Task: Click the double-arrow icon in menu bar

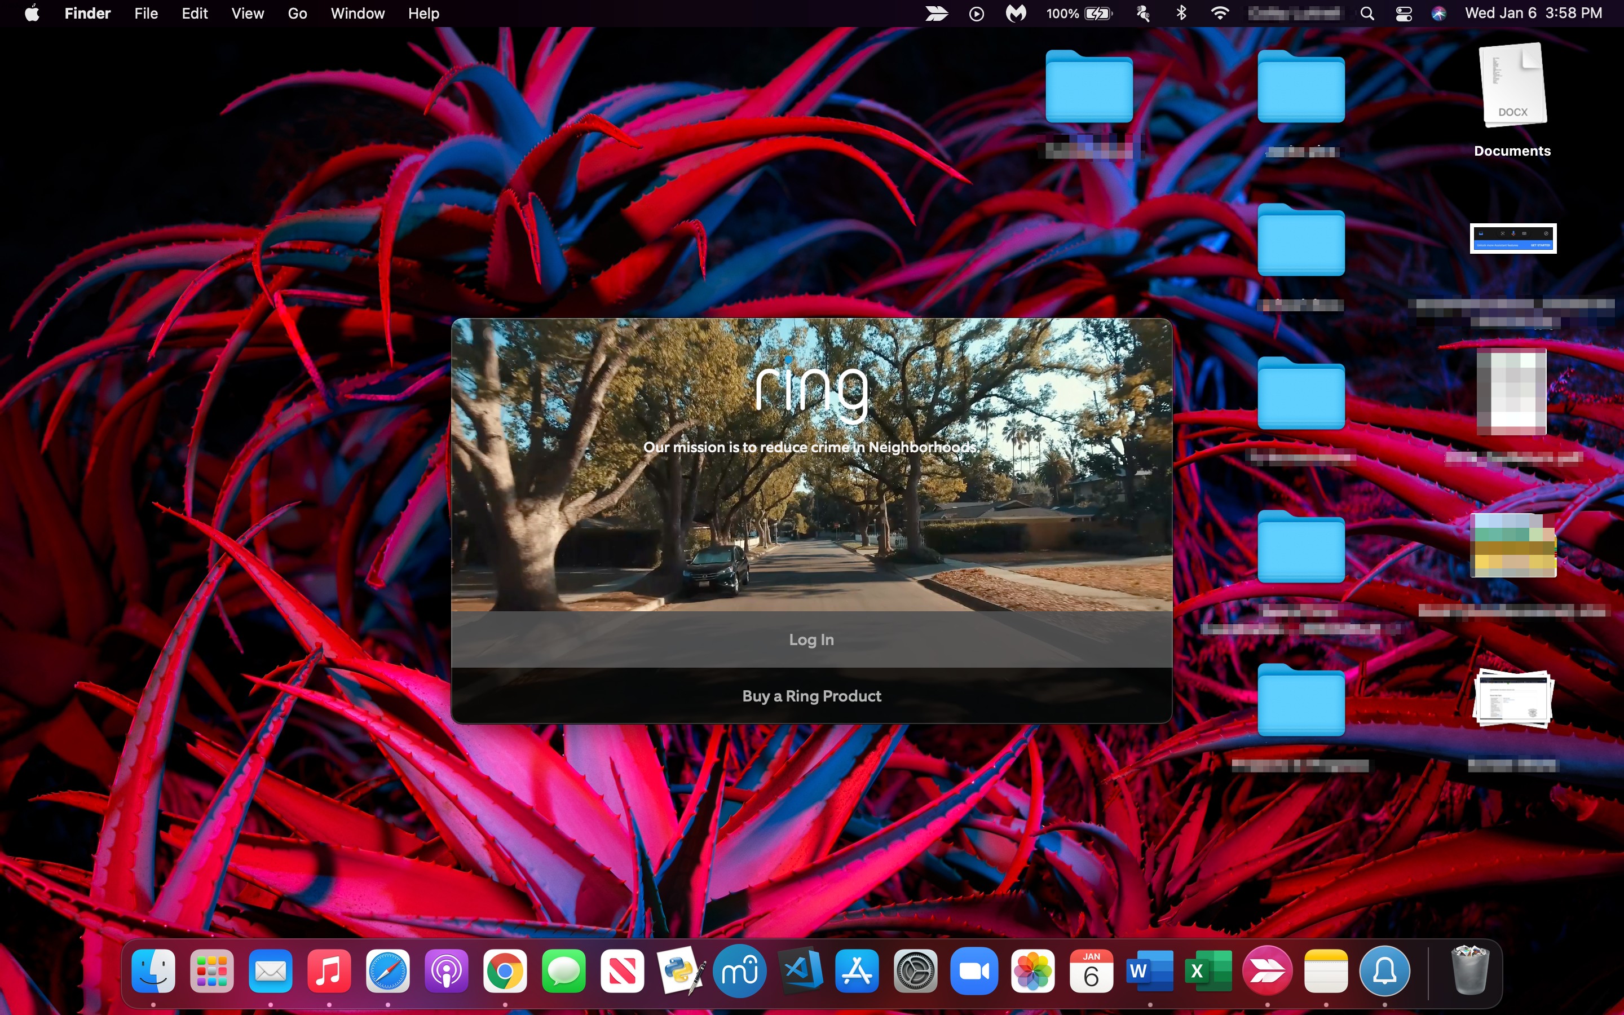Action: [x=936, y=14]
